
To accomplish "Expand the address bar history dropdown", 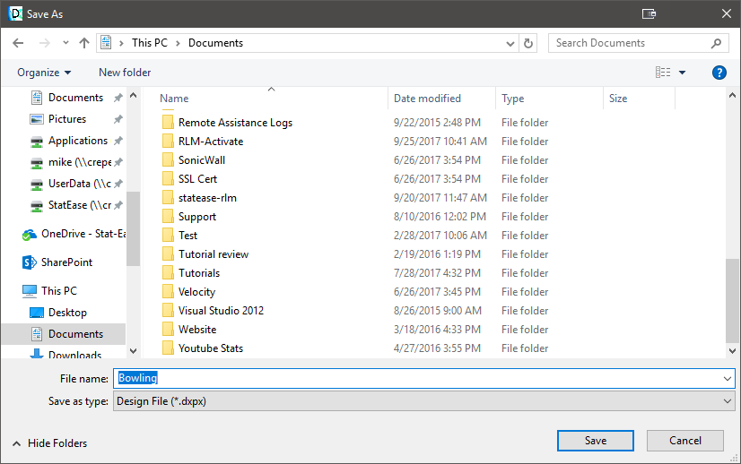I will tap(510, 43).
